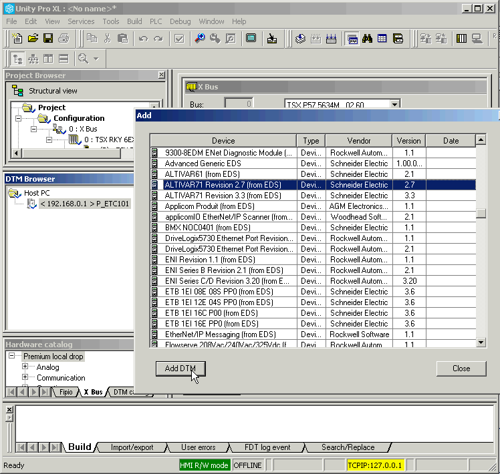Switch to the Import/export output tab
Image resolution: width=500 pixels, height=474 pixels.
(x=132, y=447)
